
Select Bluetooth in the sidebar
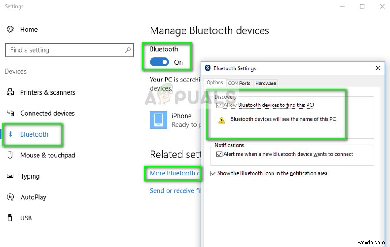click(x=34, y=134)
